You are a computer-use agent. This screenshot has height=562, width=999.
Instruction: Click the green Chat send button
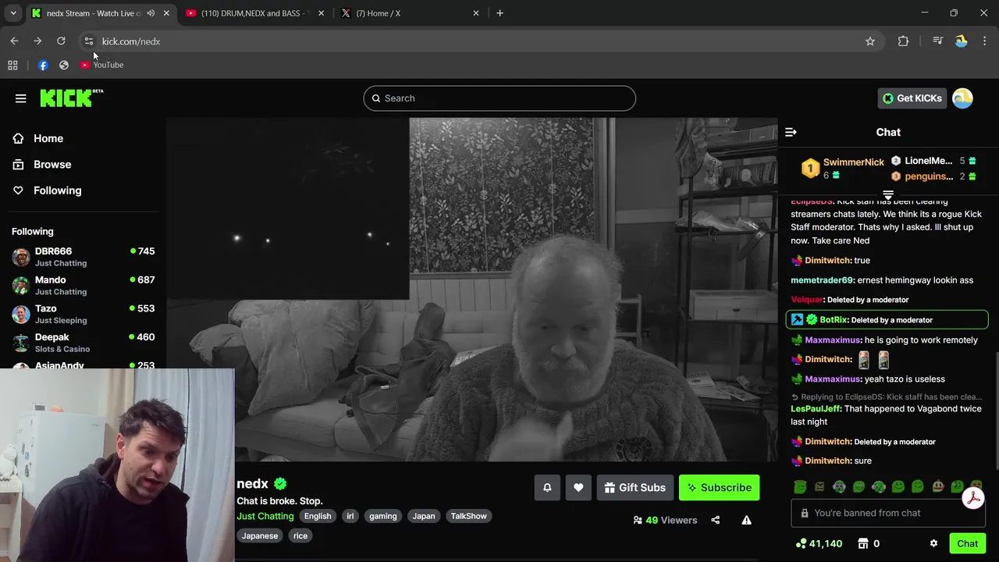967,543
